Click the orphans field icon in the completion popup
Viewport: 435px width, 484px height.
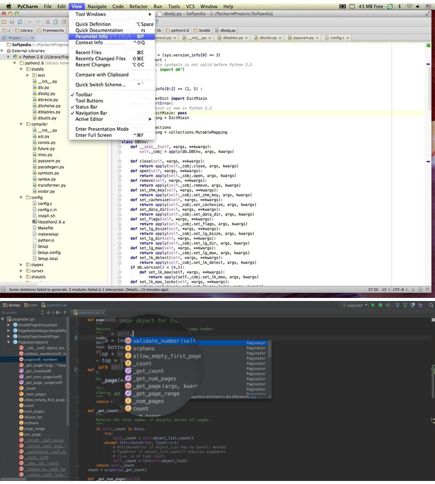tap(128, 348)
